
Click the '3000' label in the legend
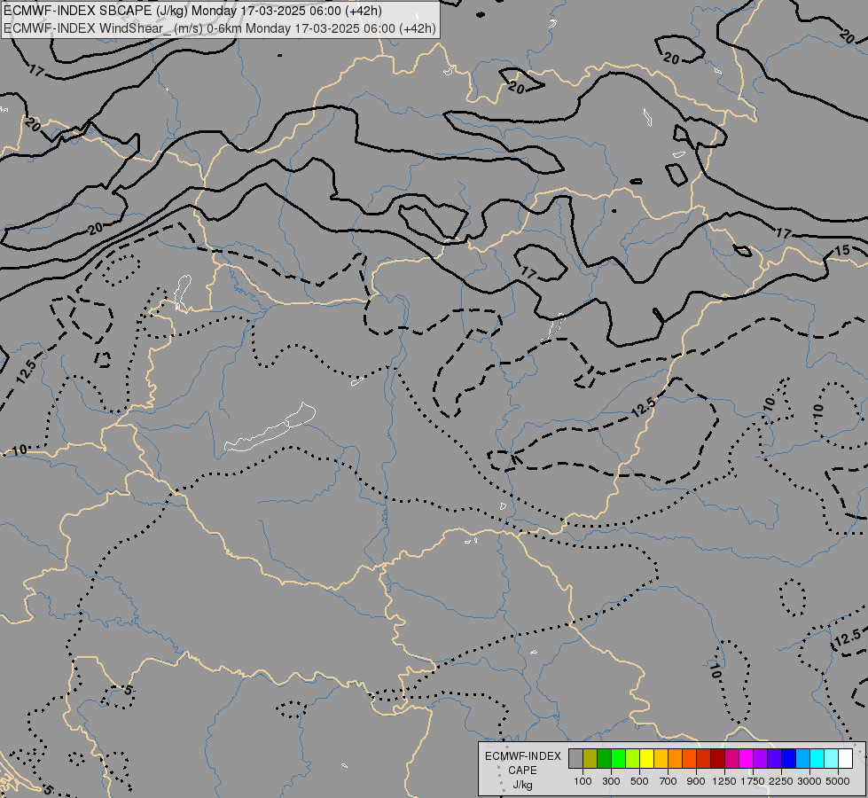point(809,781)
